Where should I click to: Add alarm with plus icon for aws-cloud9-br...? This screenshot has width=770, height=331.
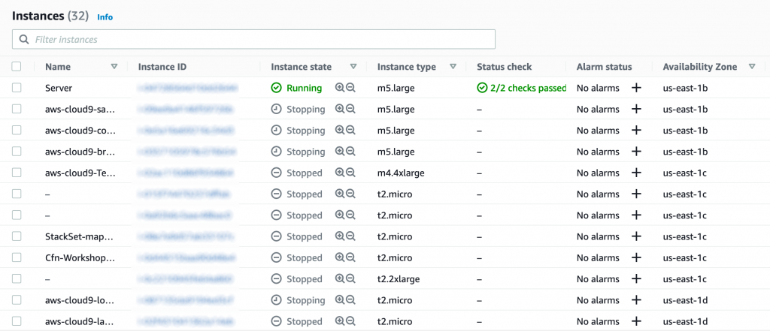(x=636, y=152)
